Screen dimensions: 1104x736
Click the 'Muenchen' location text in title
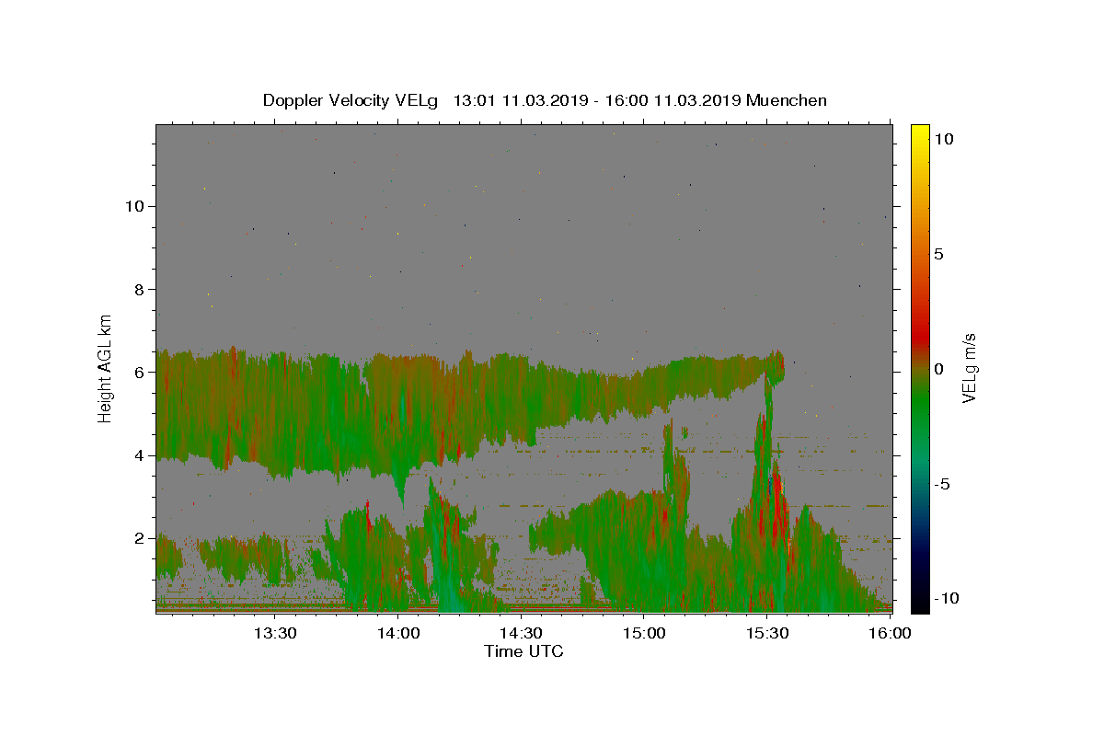[x=787, y=101]
